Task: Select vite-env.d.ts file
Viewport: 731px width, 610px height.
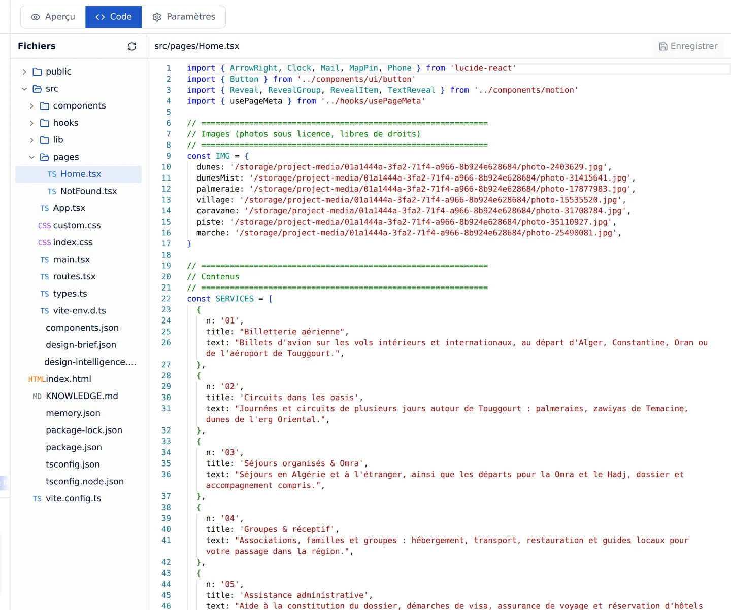Action: (79, 311)
